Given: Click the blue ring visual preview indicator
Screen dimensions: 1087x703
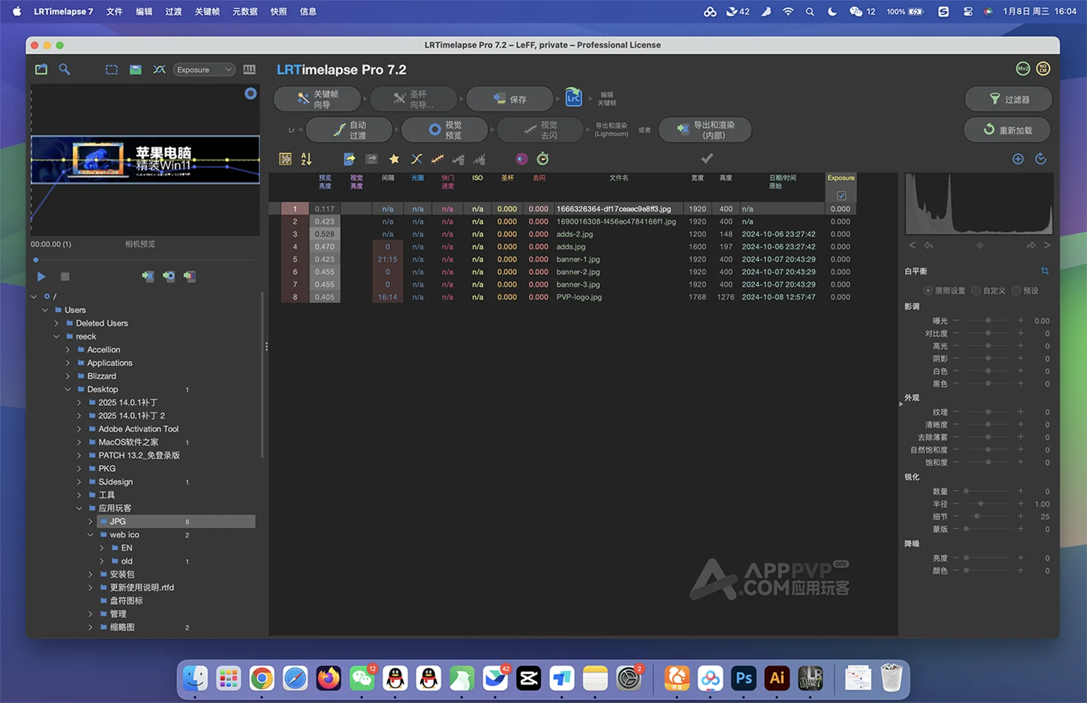Looking at the screenshot, I should (x=251, y=93).
